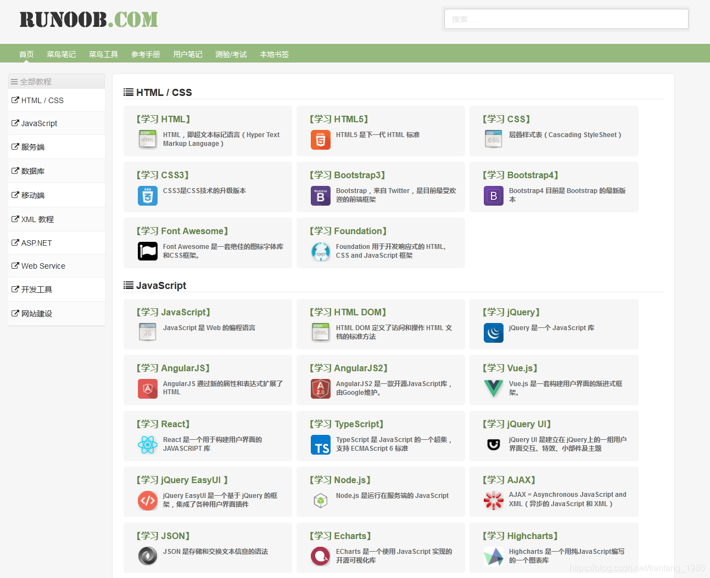Click the CSS tutorial card icon

coord(494,139)
